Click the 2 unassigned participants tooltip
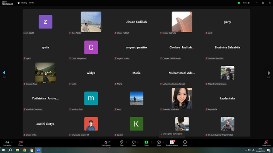Image resolution: width=273 pixels, height=153 pixels. (x=172, y=134)
